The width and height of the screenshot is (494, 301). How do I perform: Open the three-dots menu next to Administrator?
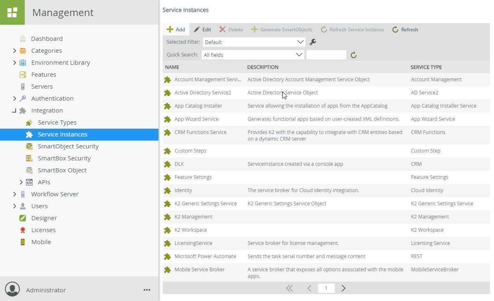pos(147,290)
